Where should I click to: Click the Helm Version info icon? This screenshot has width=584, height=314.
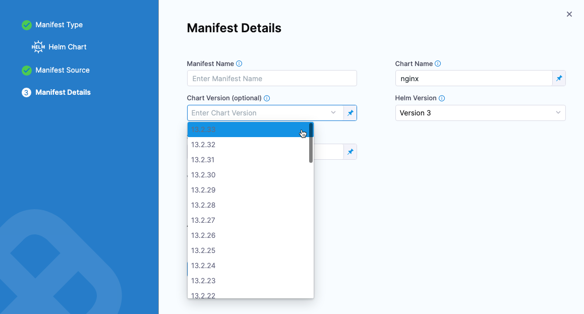pyautogui.click(x=442, y=98)
